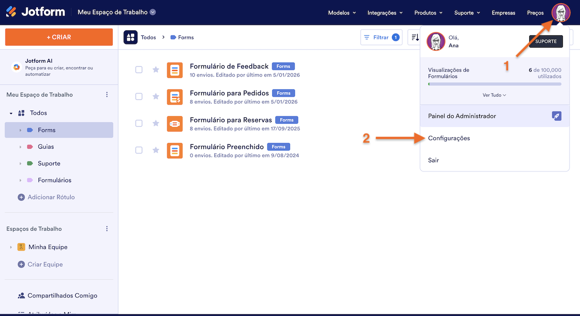Star the Formulário de Feedback form
This screenshot has height=316, width=580.
156,70
